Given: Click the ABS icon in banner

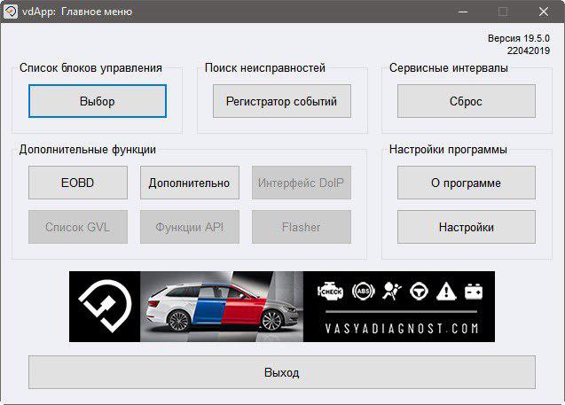Looking at the screenshot, I should point(364,291).
